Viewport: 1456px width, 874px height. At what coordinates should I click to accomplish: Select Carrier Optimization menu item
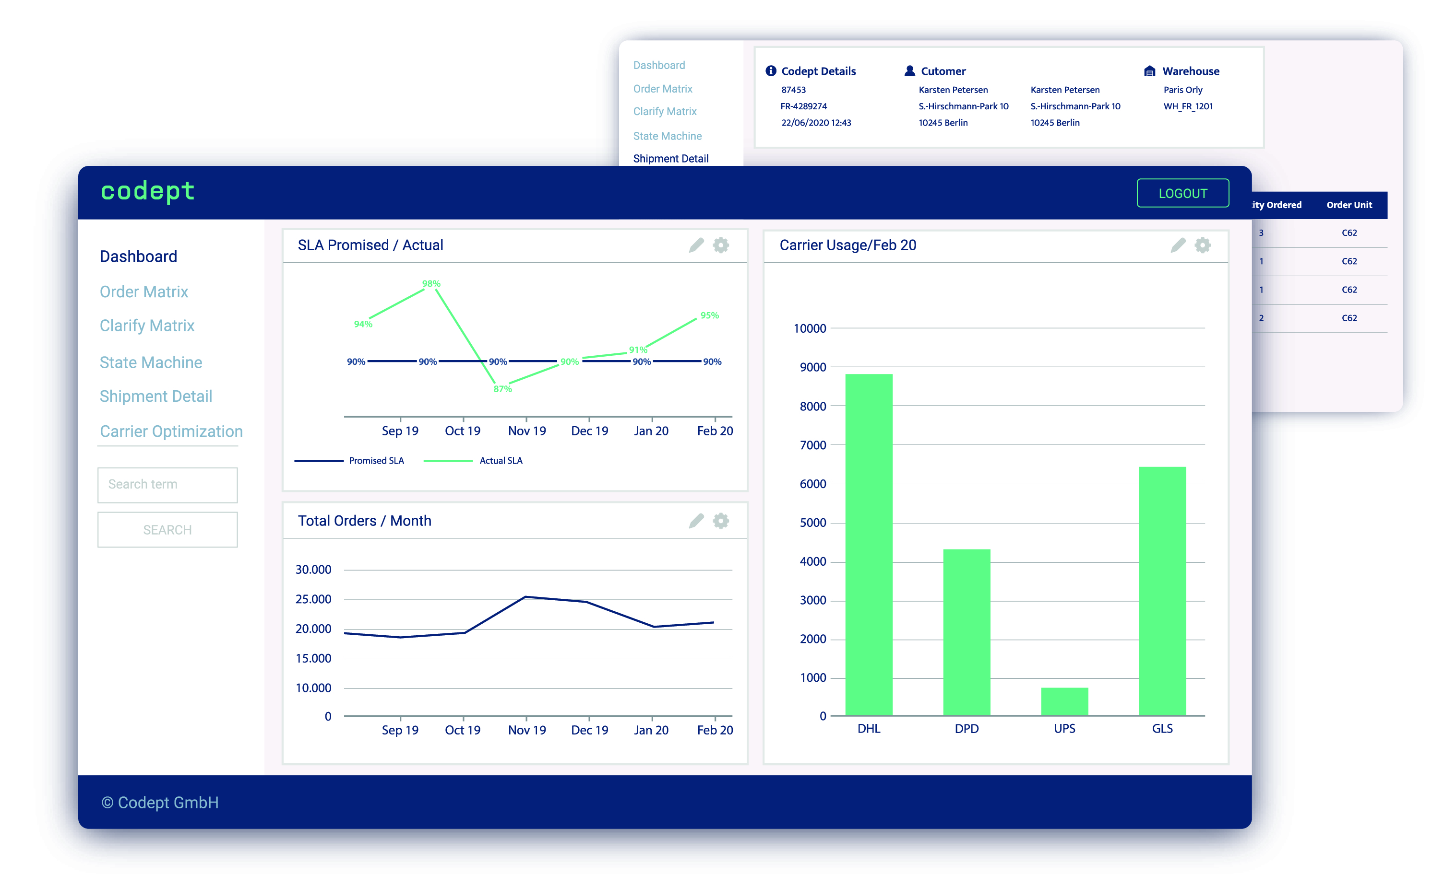tap(171, 431)
